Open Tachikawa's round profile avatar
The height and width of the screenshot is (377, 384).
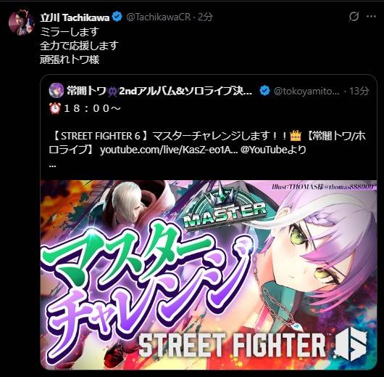[21, 23]
